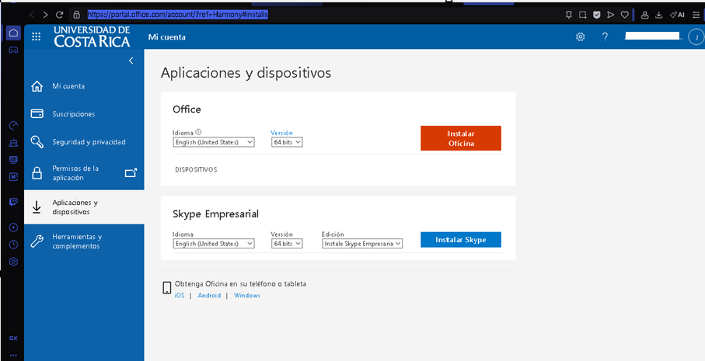This screenshot has height=361, width=705.
Task: Open the Office Idioma dropdown
Action: [x=214, y=142]
